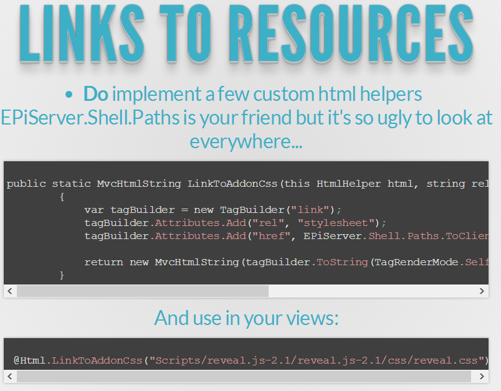Click the closing brace in first code block
501x391 pixels.
click(62, 275)
